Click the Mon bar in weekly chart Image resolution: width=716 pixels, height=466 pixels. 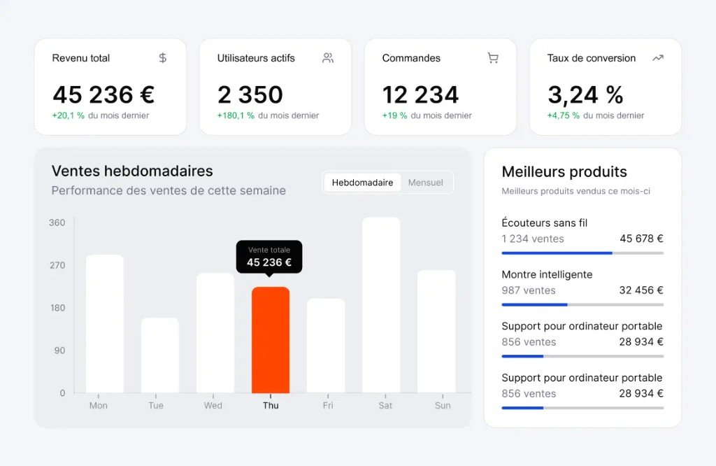point(105,323)
